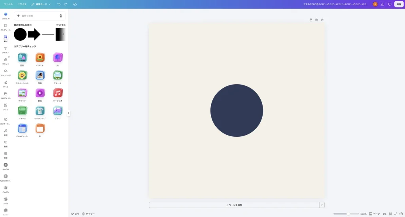Click the microphone voice search icon
Image resolution: width=405 pixels, height=217 pixels.
[x=61, y=16]
